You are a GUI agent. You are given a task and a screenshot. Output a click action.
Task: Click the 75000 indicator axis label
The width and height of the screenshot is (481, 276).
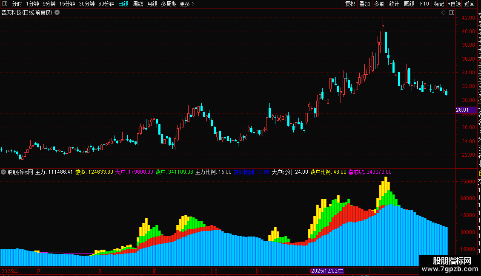(467, 181)
